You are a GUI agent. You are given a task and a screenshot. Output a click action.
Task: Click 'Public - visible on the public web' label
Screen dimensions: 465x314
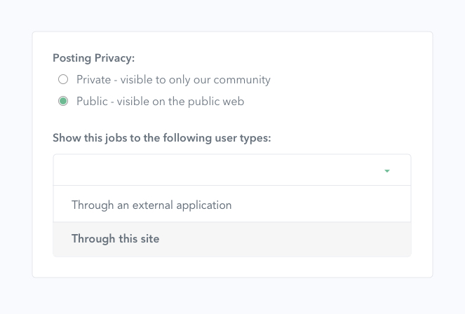[x=161, y=102]
